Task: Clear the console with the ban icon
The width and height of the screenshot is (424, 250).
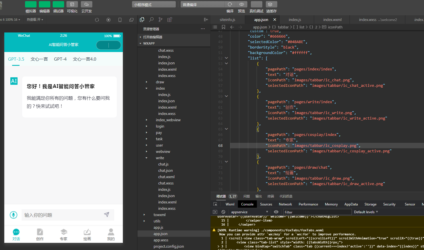Action: (223, 212)
